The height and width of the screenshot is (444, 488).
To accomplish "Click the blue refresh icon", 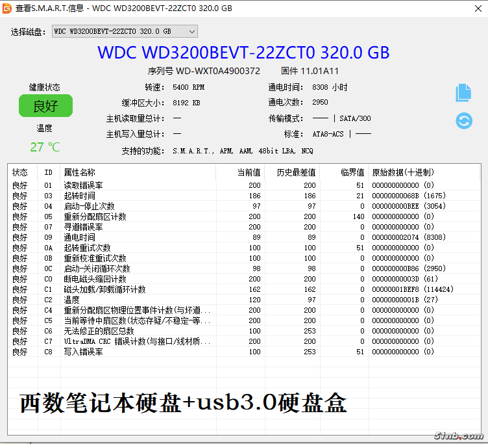I will (464, 121).
